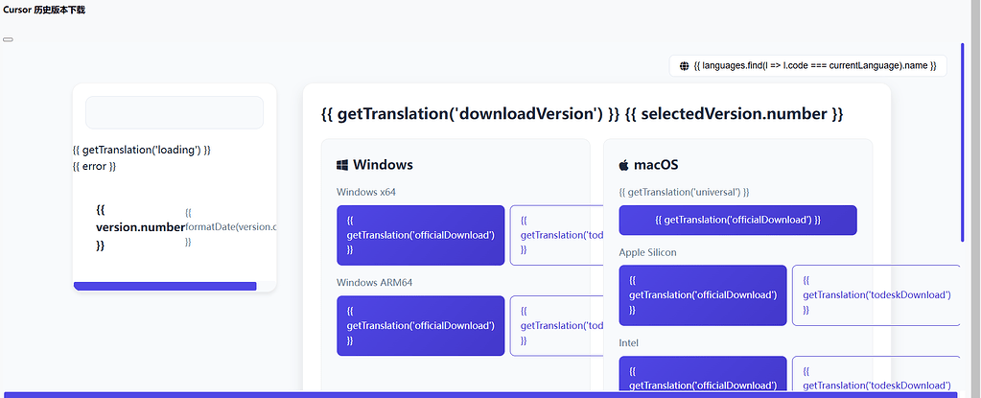Click the small button under page title
This screenshot has height=398, width=981.
pos(8,39)
